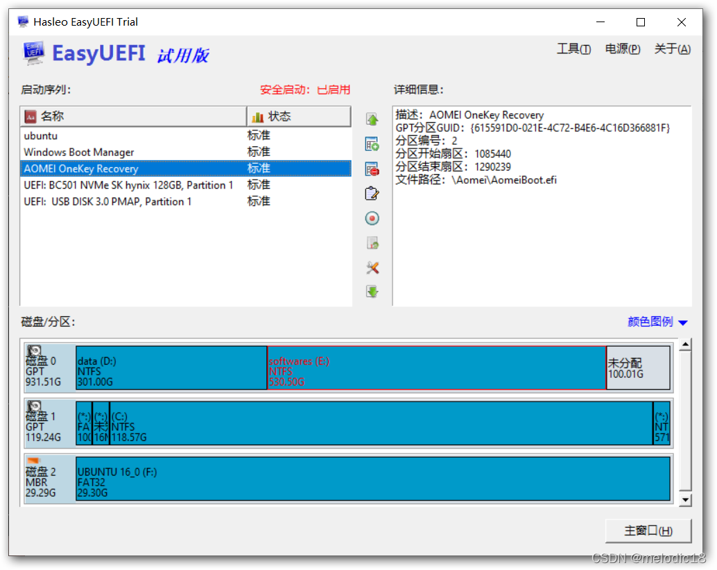Select the UEFI: BC501 NVMe SK hynix entry
Viewport: 717px width, 570px height.
coord(186,185)
